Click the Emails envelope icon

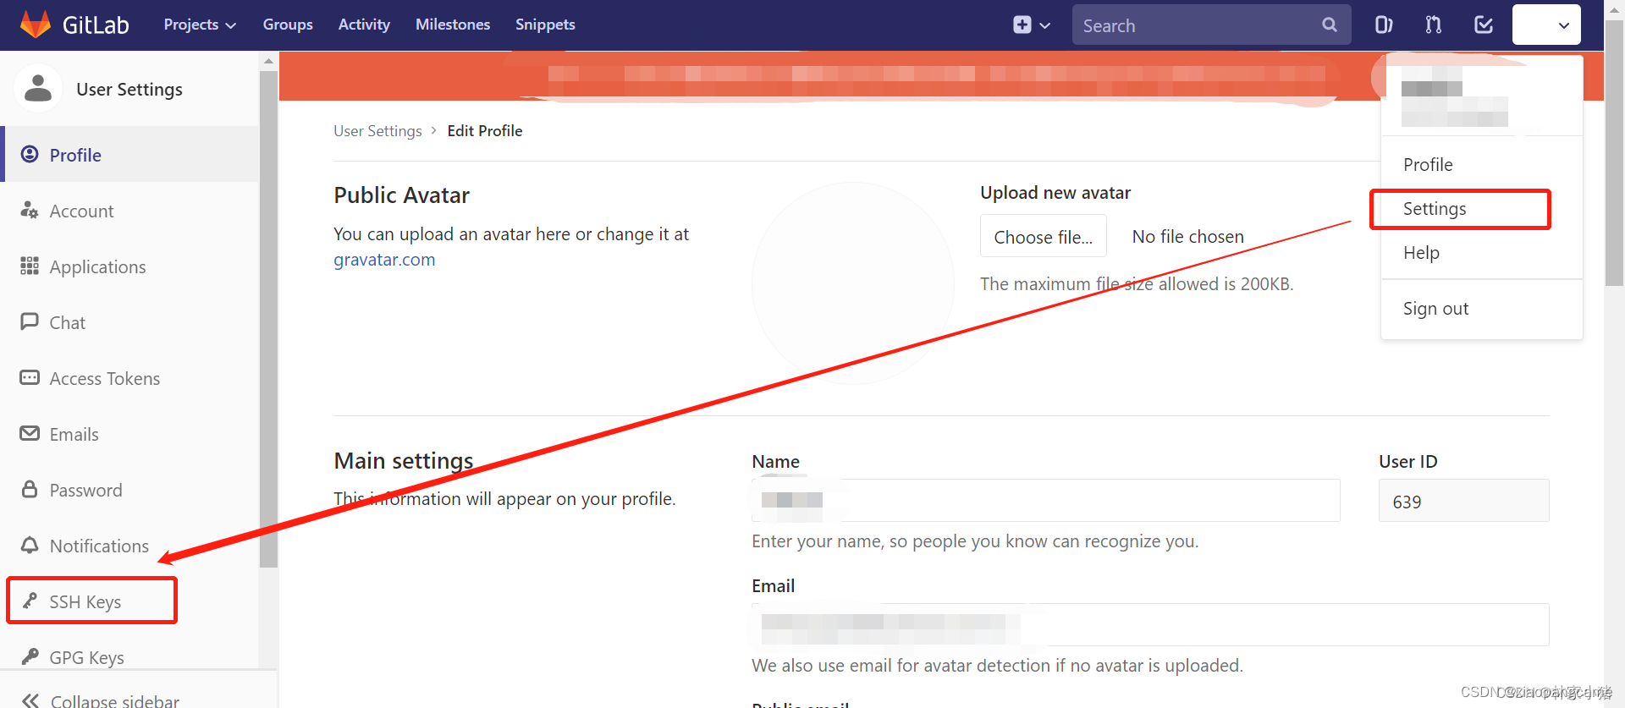coord(30,433)
